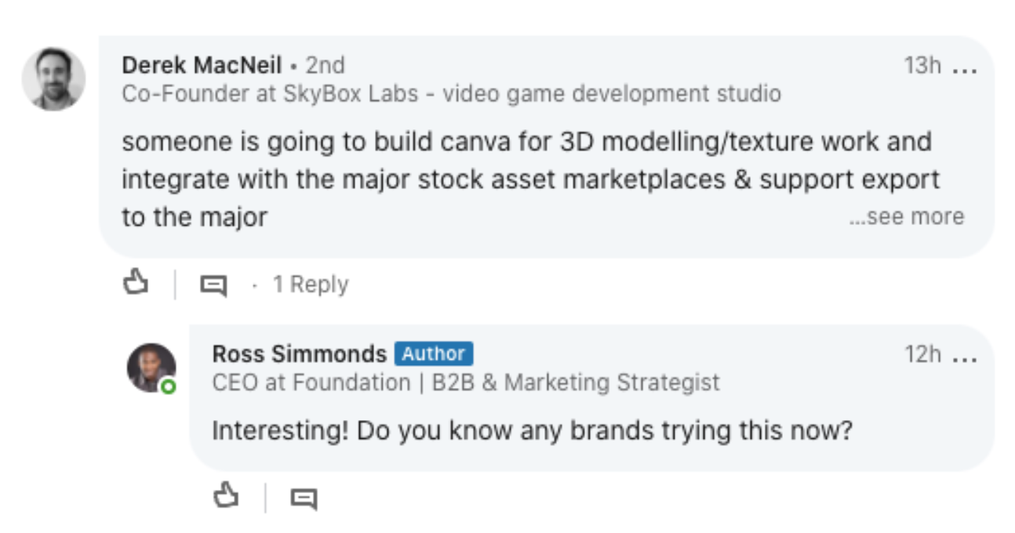Click the Author badge
Image resolution: width=1015 pixels, height=533 pixels.
tap(433, 354)
